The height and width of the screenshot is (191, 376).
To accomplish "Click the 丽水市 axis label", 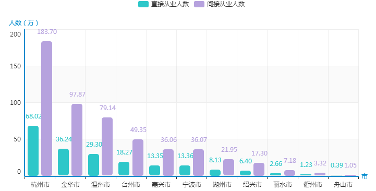I will click(x=283, y=185).
